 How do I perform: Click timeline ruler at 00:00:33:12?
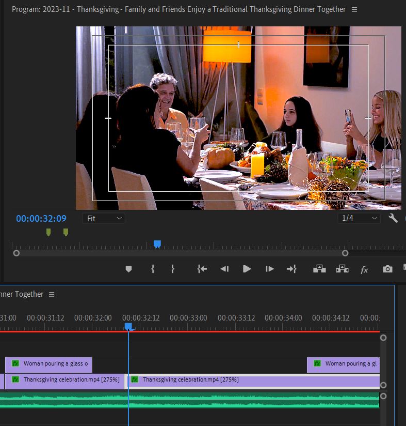[236, 318]
